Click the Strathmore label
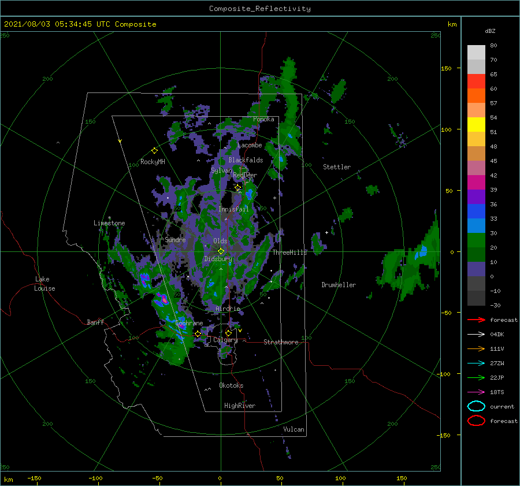Viewport: 520px width, 486px height. [281, 342]
